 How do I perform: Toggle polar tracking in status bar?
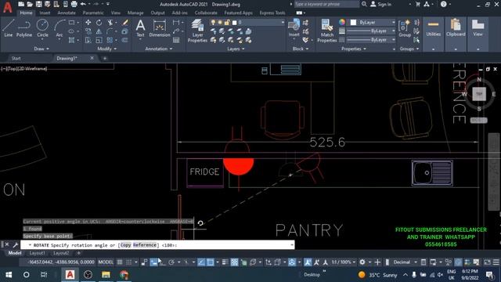(x=171, y=262)
